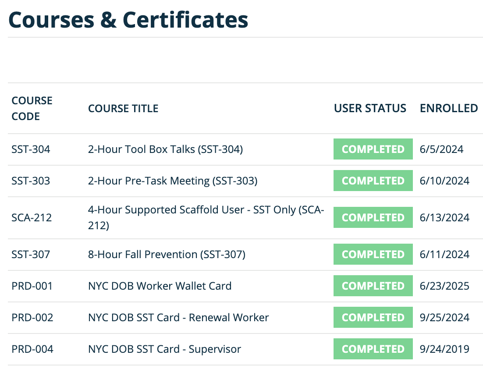The height and width of the screenshot is (376, 483).
Task: Click the COMPLETED badge for PRD-002
Action: click(x=373, y=318)
